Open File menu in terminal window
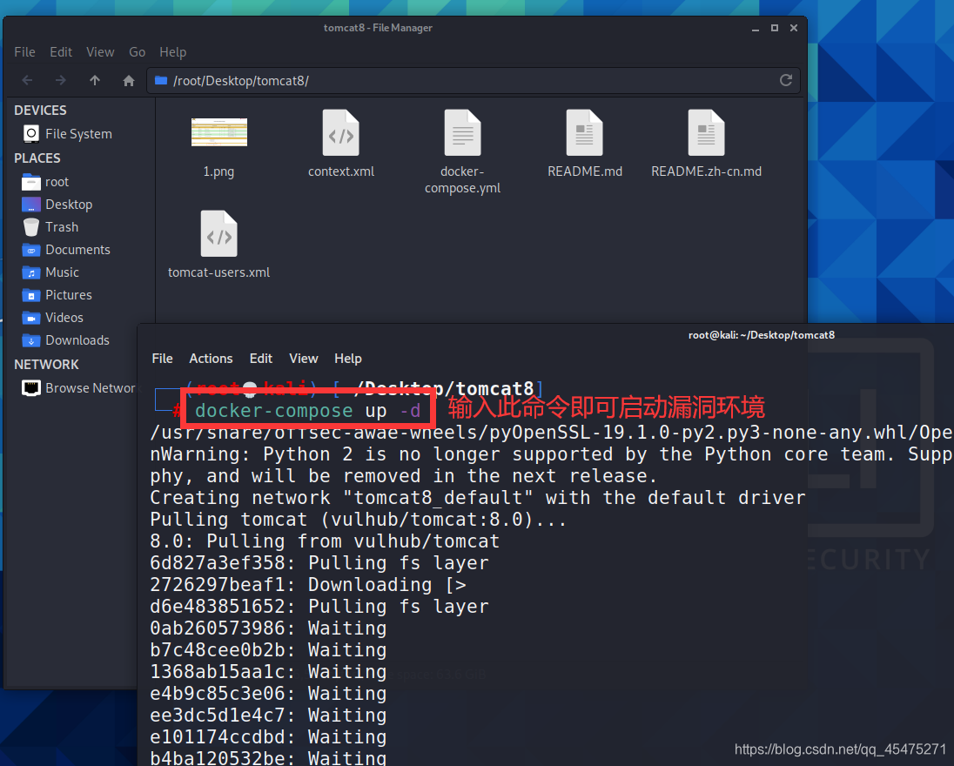954x766 pixels. coord(163,359)
